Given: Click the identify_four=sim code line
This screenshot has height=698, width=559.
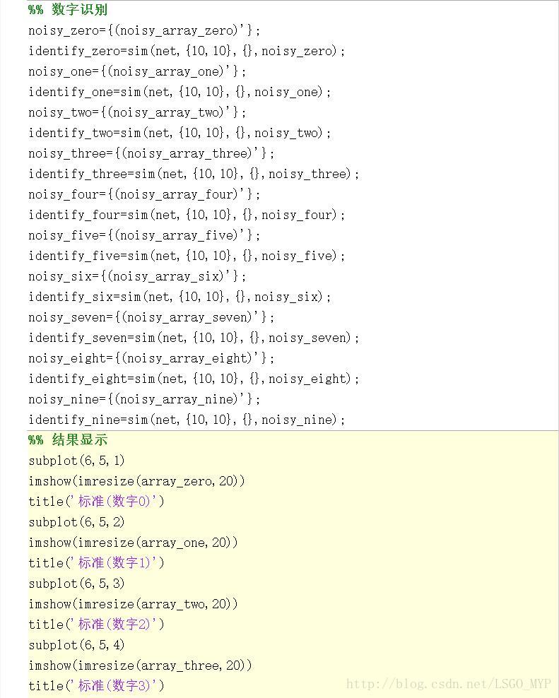Looking at the screenshot, I should [187, 215].
